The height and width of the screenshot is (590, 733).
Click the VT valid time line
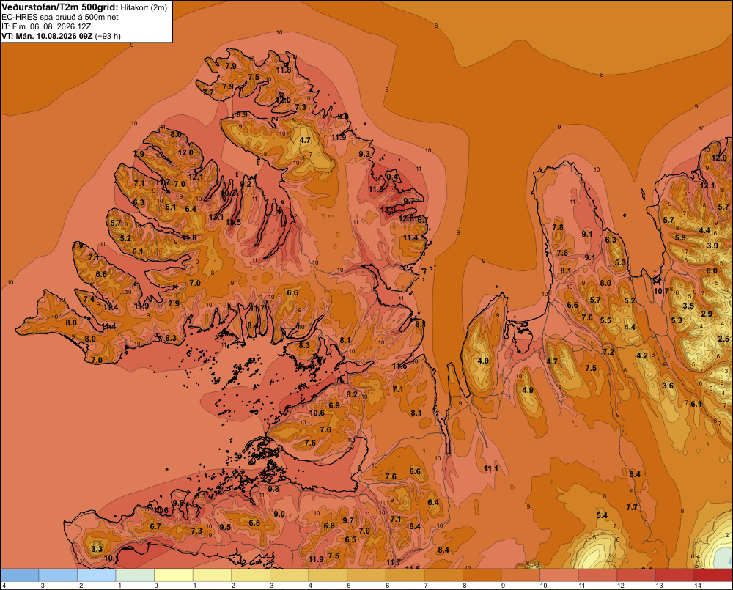point(61,35)
